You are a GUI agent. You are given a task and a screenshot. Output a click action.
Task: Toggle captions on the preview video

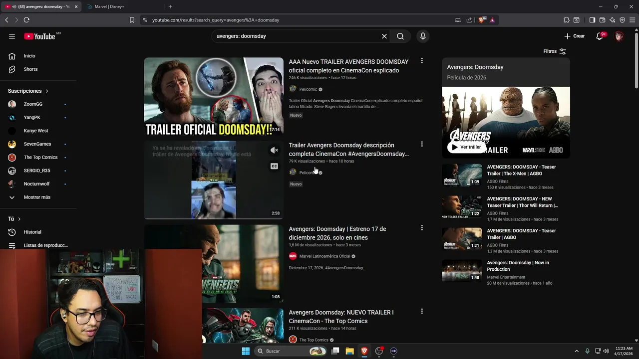point(274,166)
